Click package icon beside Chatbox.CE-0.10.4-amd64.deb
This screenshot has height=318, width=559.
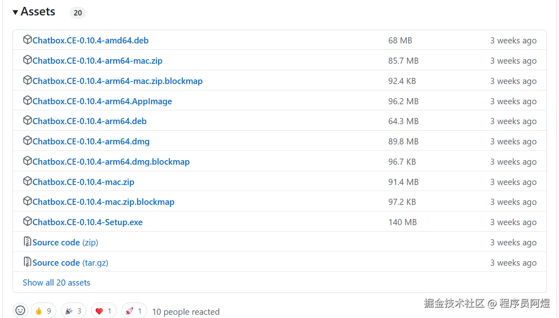click(28, 40)
